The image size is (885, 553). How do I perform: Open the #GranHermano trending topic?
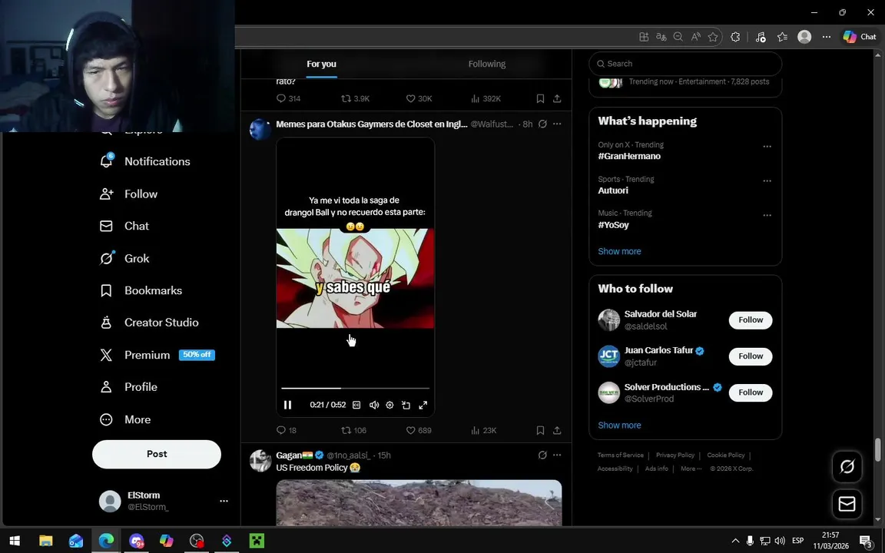point(629,157)
